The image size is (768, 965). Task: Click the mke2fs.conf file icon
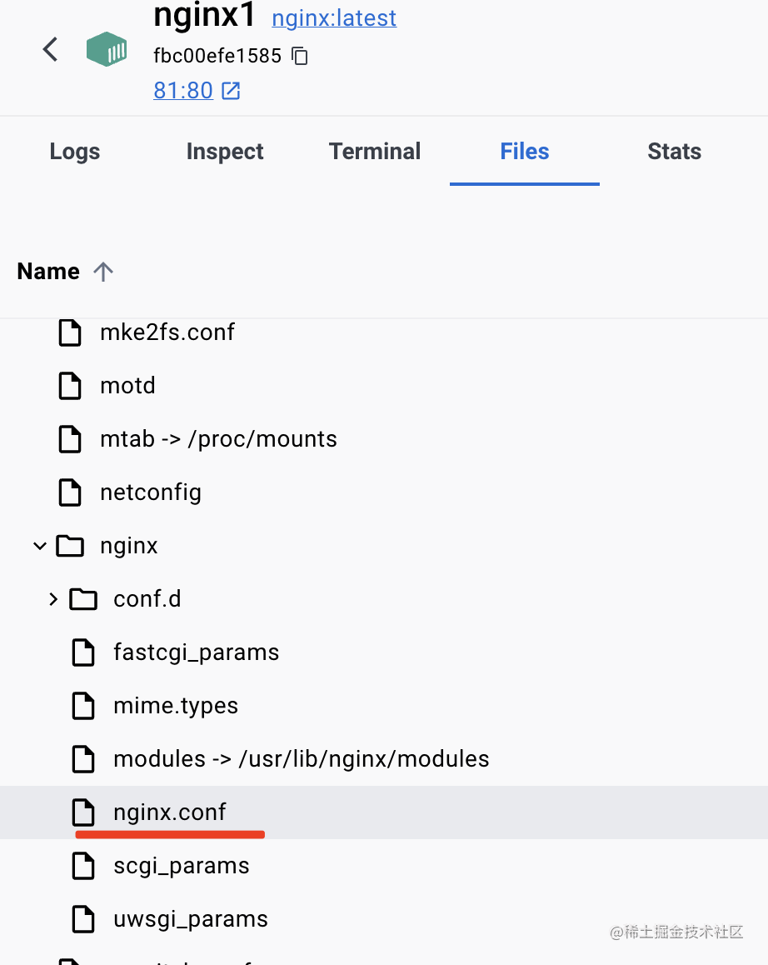(70, 332)
